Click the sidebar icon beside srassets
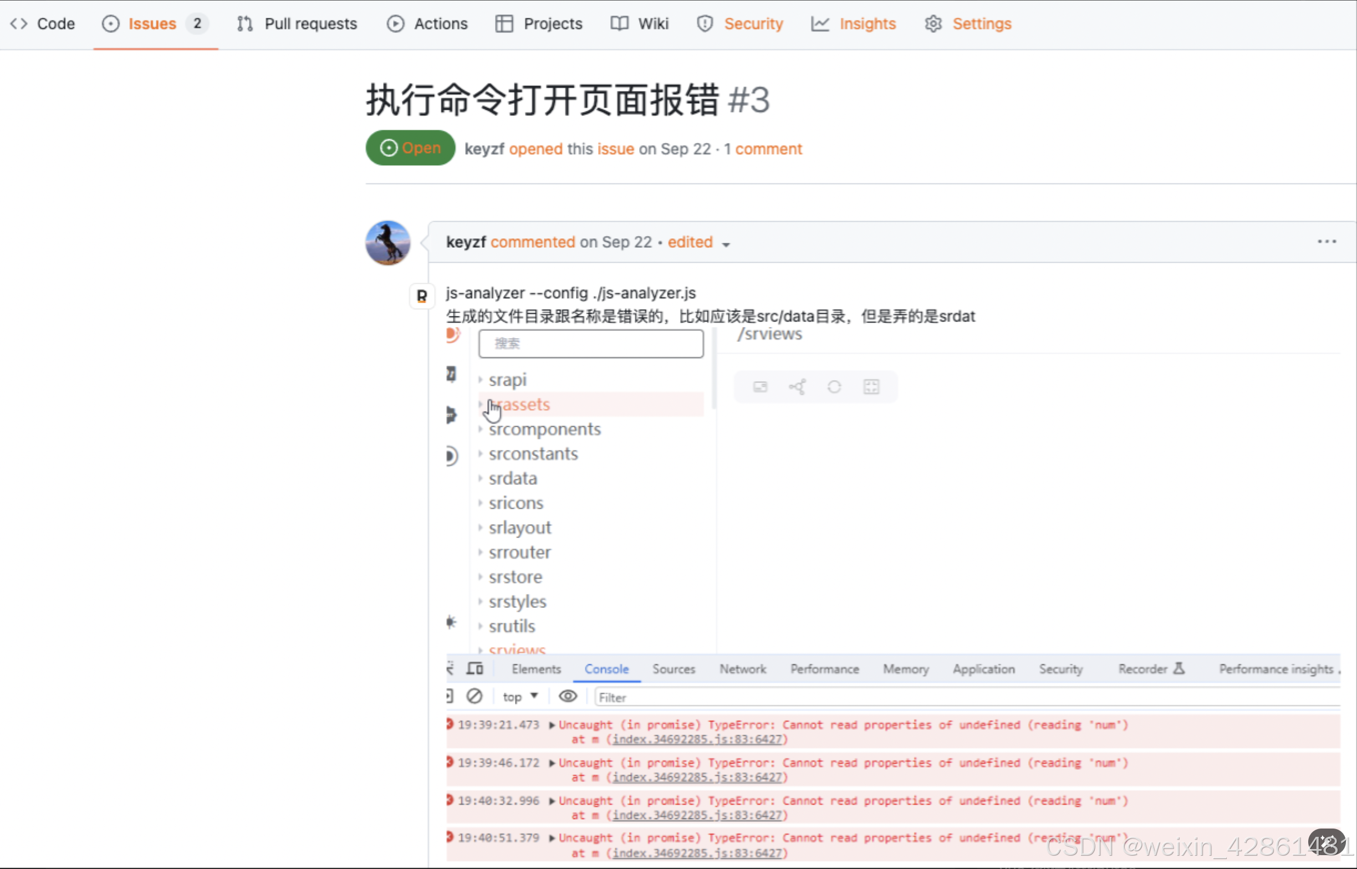 [451, 415]
